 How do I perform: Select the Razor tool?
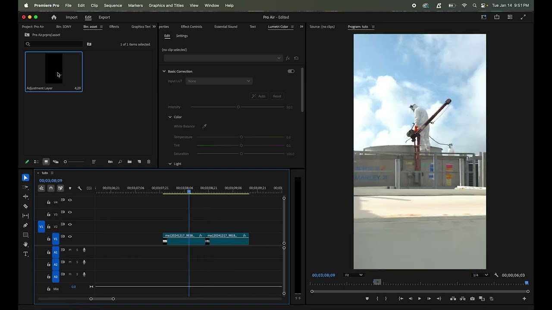(25, 206)
